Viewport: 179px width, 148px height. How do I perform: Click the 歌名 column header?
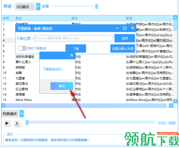[19, 18]
